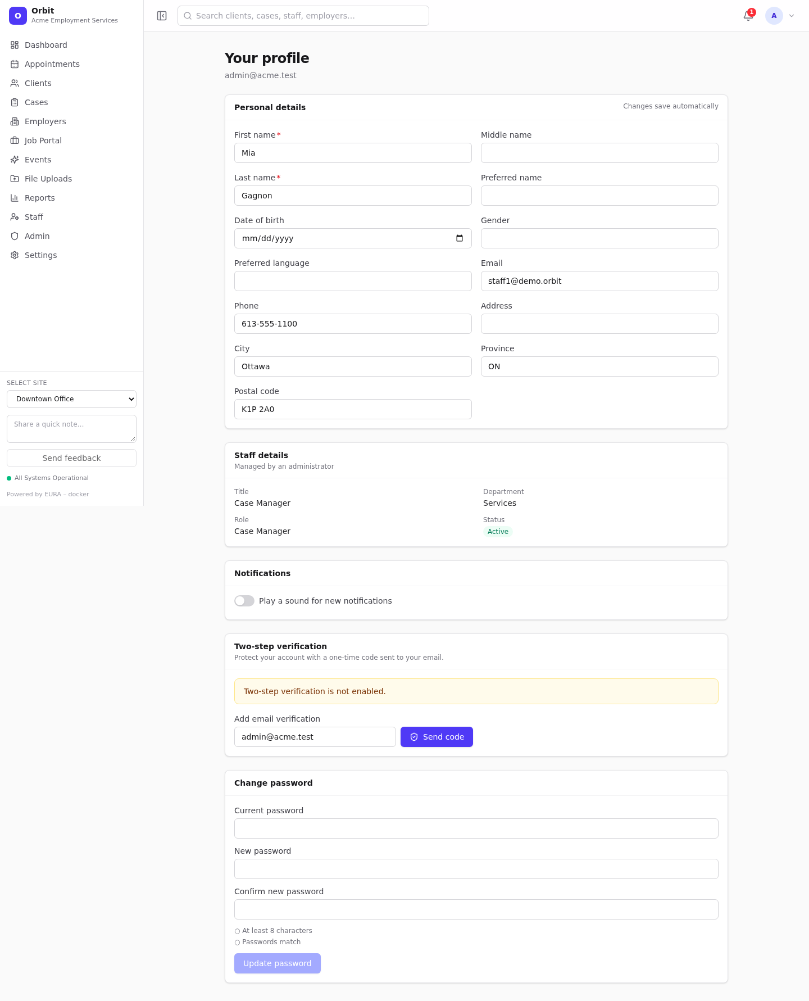Click the Middle name field
This screenshot has width=809, height=1001.
coord(599,153)
